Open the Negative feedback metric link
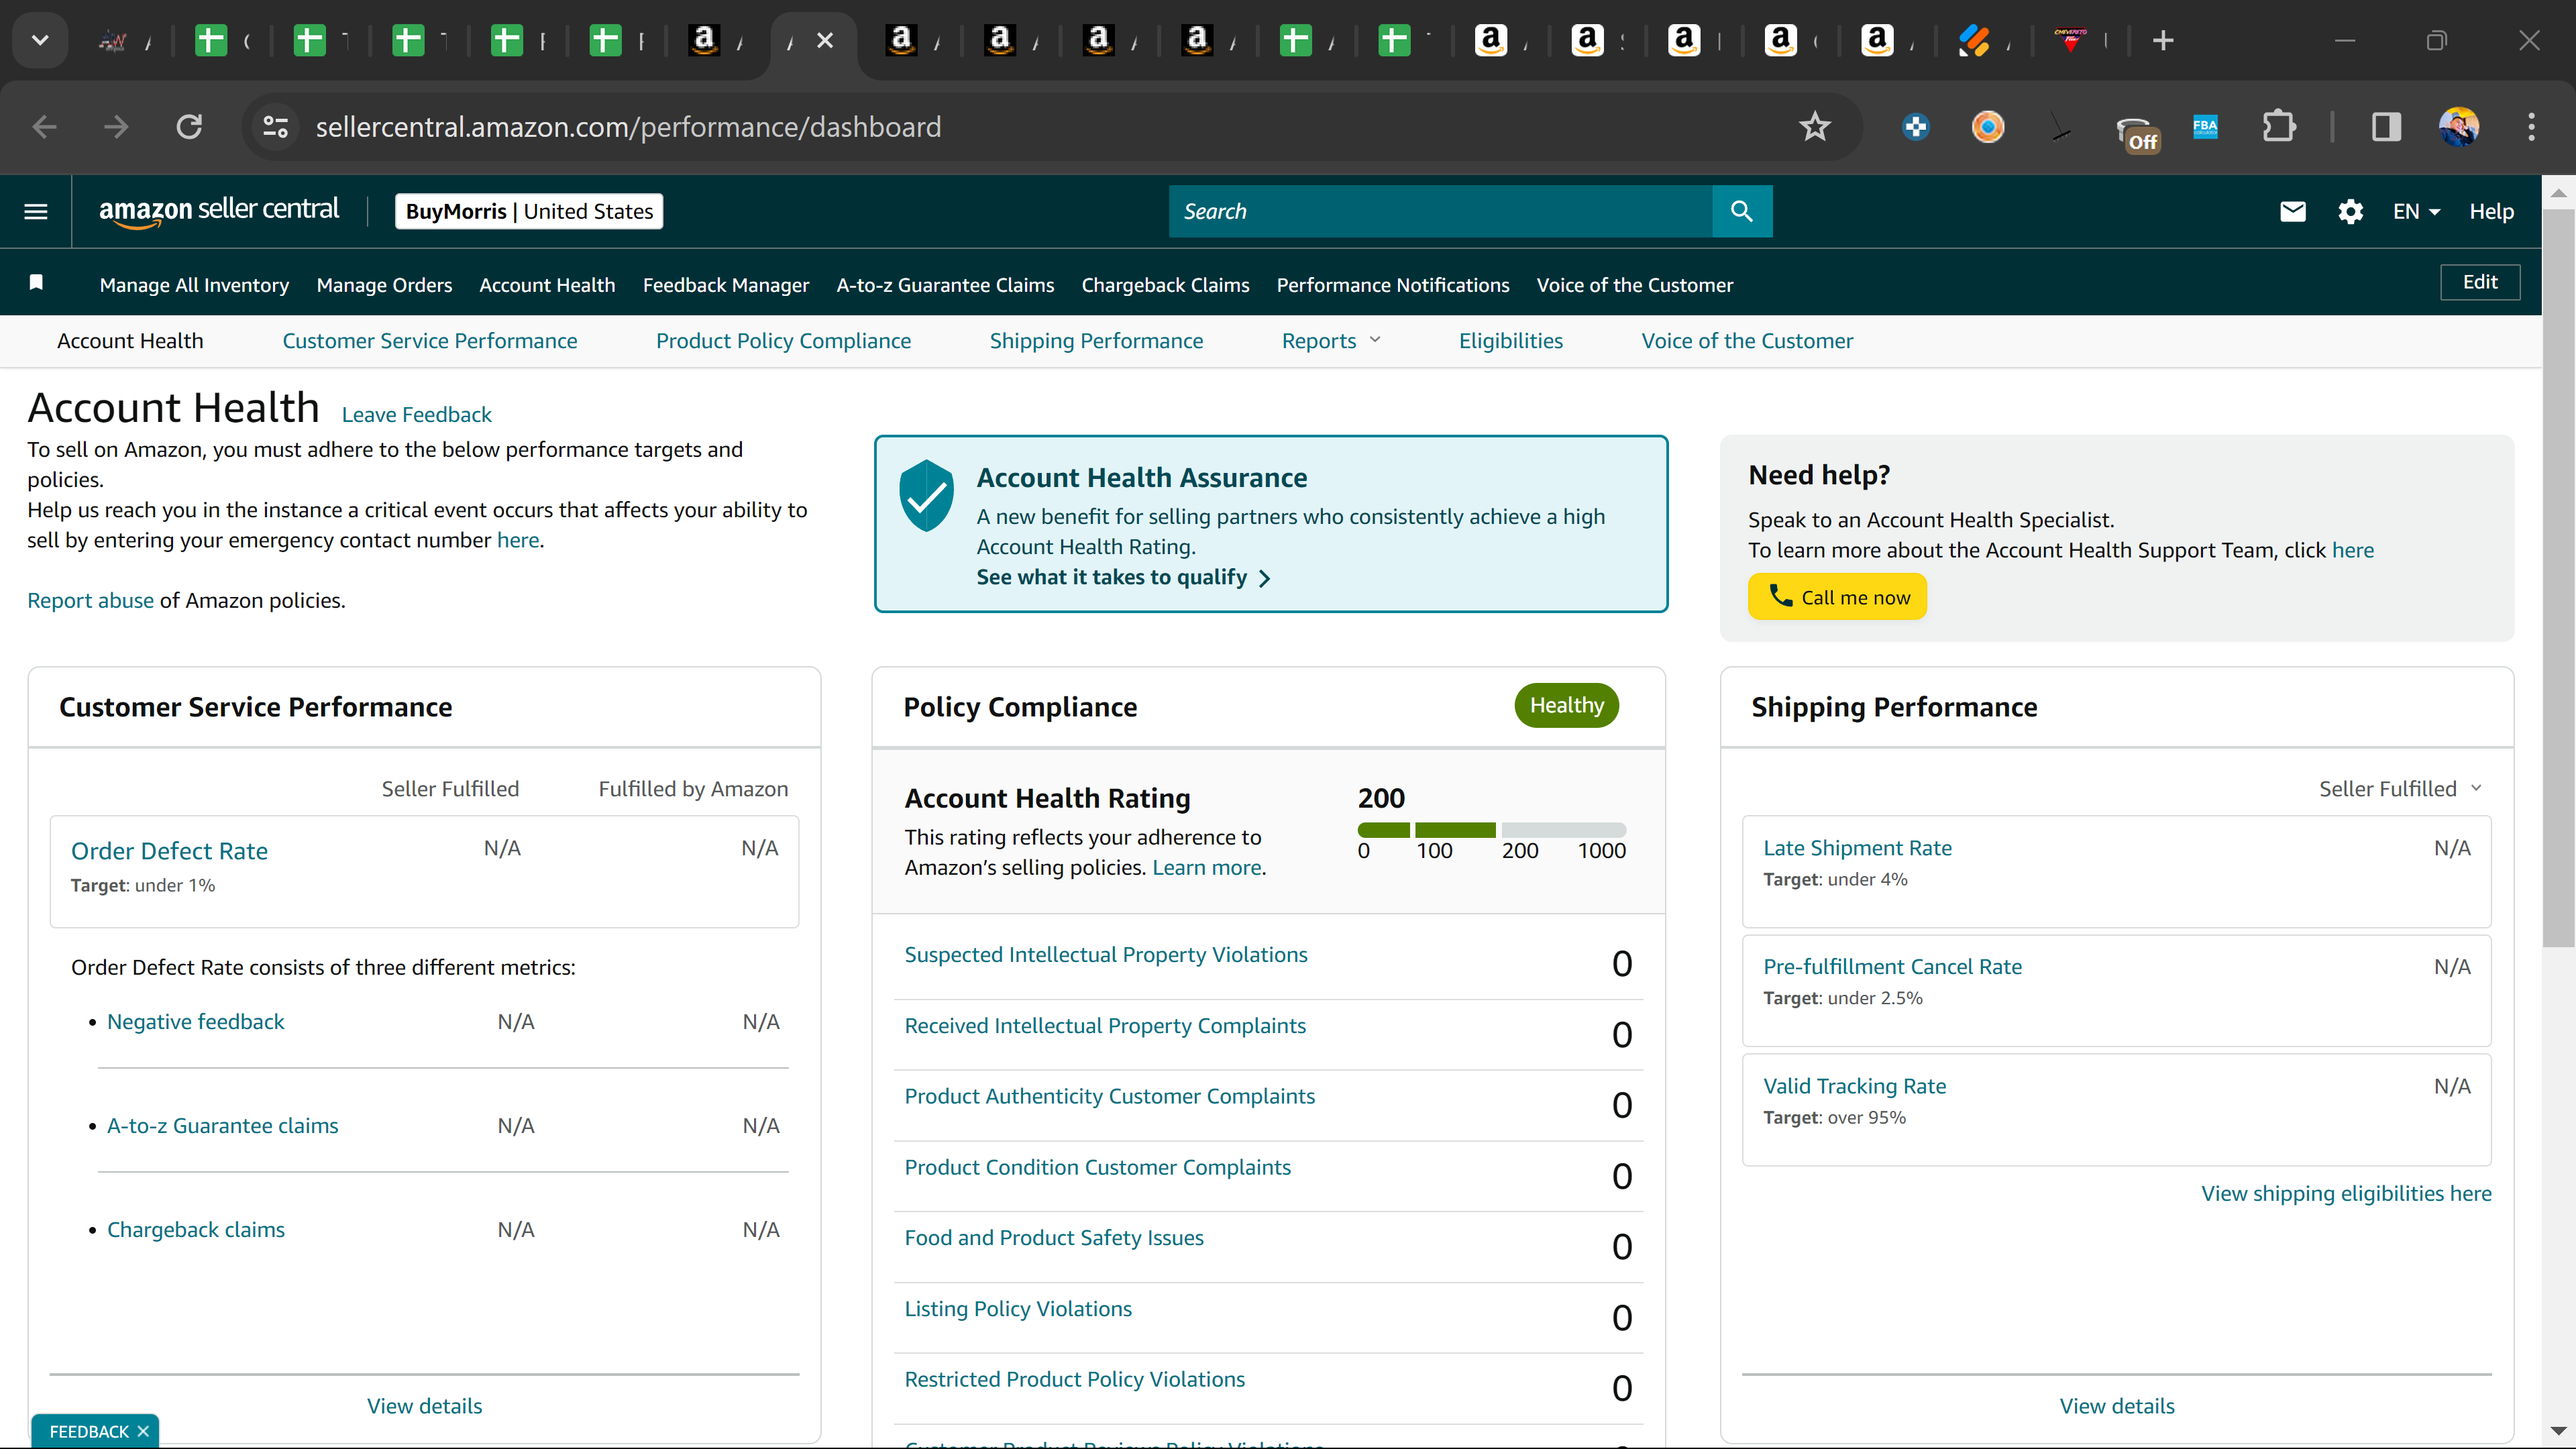Viewport: 2576px width, 1449px height. (195, 1021)
